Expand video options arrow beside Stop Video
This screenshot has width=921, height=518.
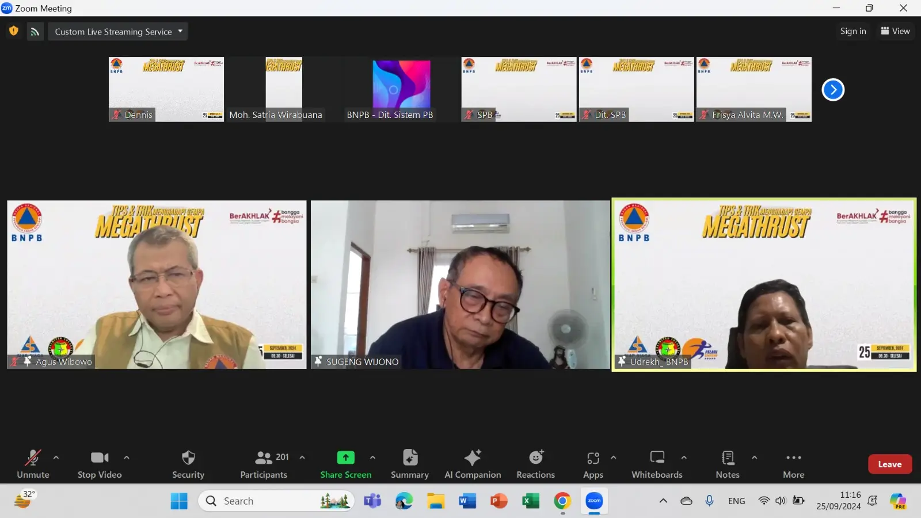[x=127, y=458]
